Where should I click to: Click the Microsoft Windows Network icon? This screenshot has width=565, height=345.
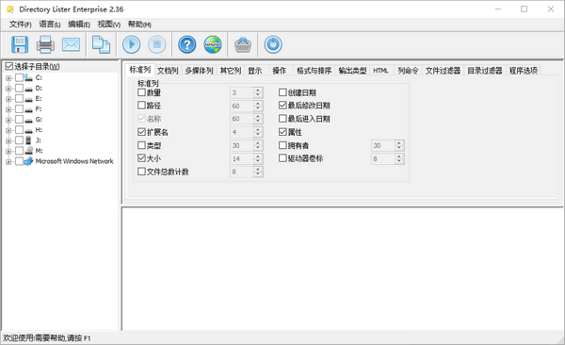[28, 161]
